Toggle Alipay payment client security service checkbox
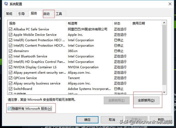176x128 pixels. pyautogui.click(x=10, y=72)
